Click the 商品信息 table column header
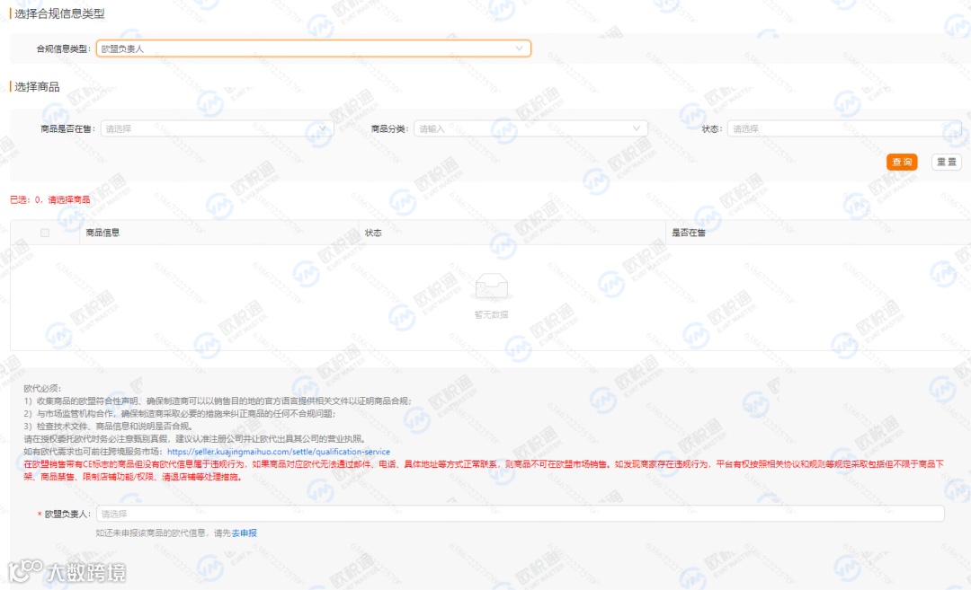This screenshot has width=971, height=590. click(x=101, y=232)
